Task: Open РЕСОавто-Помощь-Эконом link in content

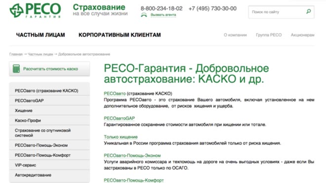Action: [132, 155]
